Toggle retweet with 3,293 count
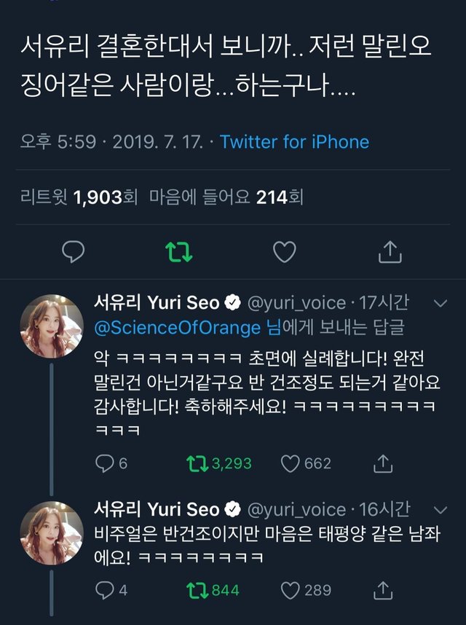Image resolution: width=466 pixels, height=625 pixels. coord(197,463)
